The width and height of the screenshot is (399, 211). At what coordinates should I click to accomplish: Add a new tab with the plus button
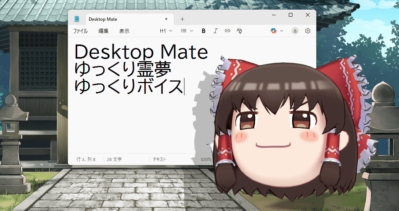tap(182, 19)
